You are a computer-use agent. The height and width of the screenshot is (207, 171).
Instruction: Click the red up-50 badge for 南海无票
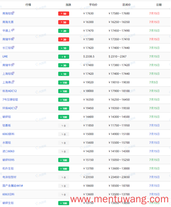coord(64,22)
